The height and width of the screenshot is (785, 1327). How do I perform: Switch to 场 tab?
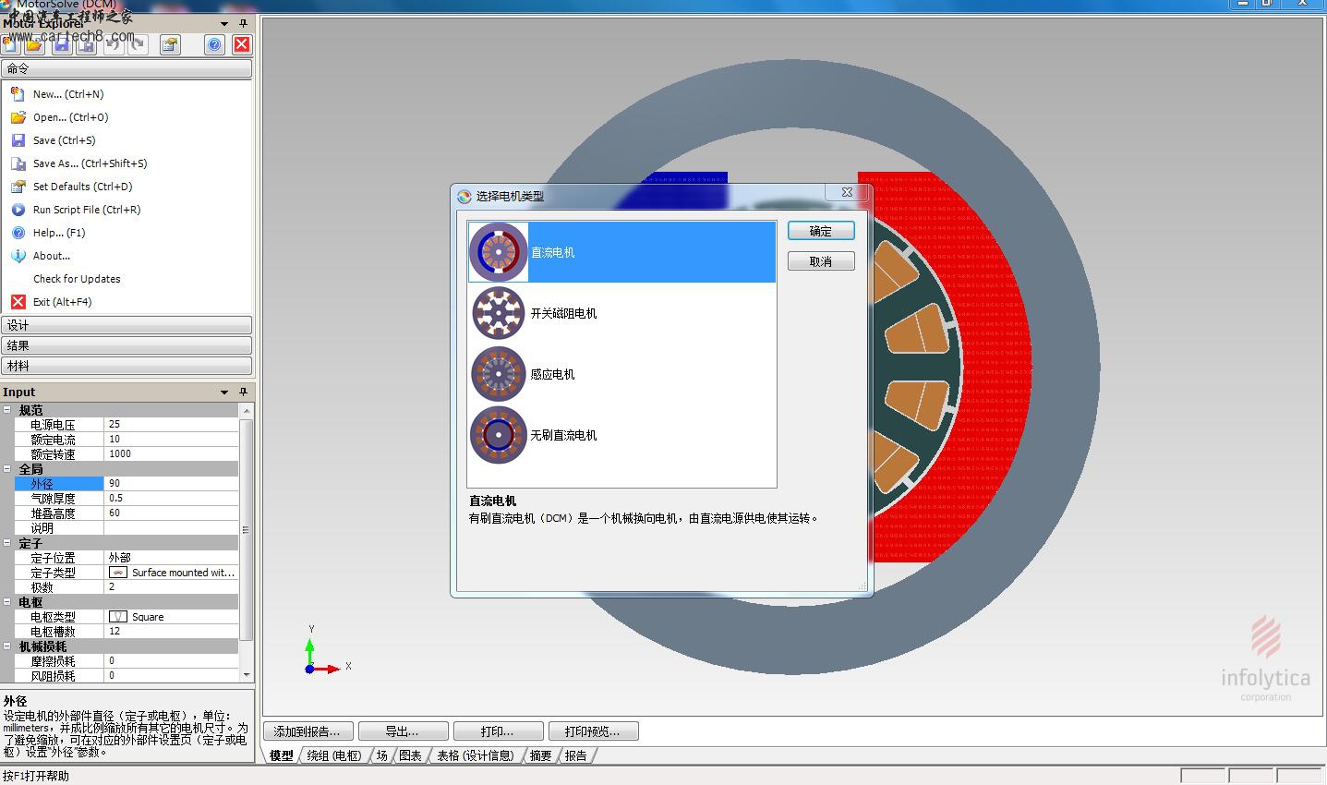381,755
